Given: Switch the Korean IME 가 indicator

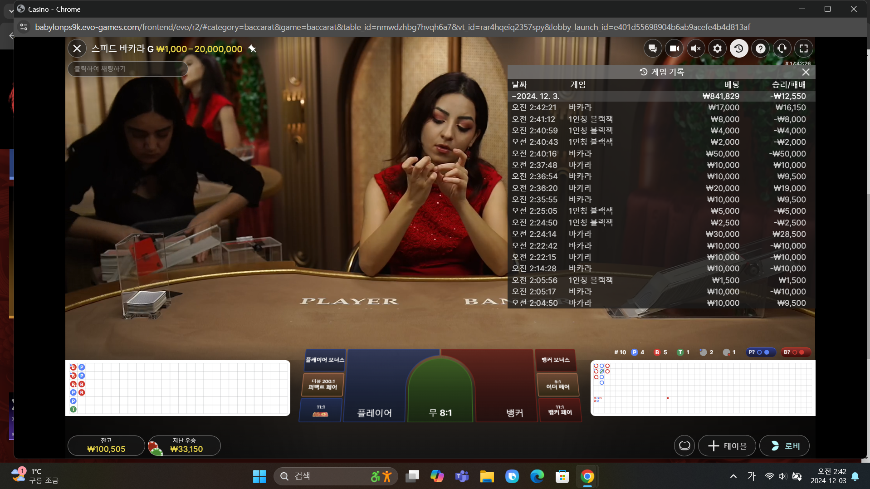Looking at the screenshot, I should (x=752, y=476).
